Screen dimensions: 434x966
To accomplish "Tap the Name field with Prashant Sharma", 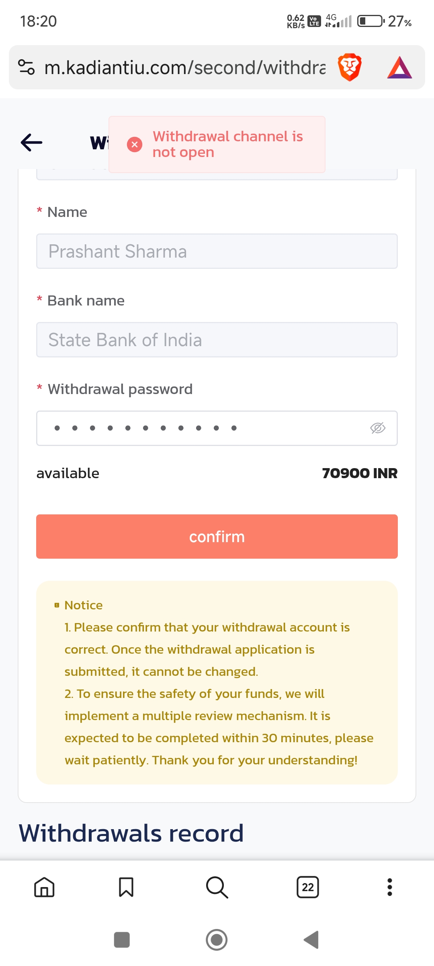I will pyautogui.click(x=217, y=251).
